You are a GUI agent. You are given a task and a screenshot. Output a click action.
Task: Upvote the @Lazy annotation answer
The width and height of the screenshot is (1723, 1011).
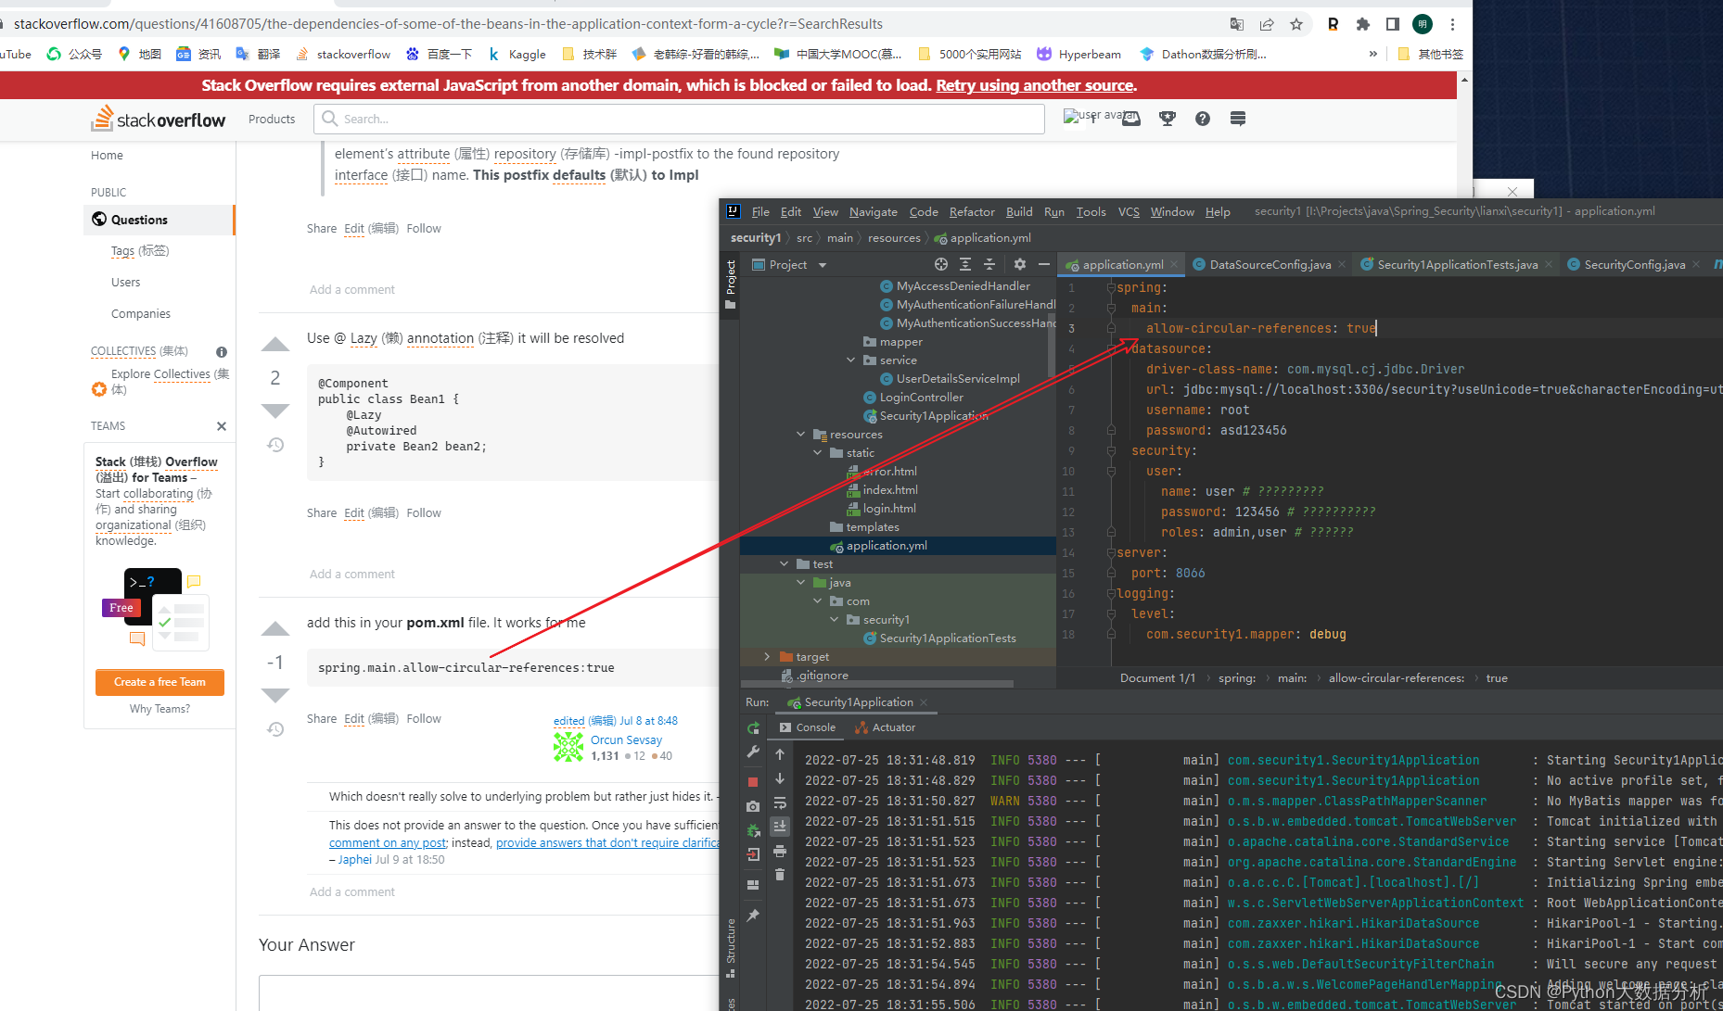click(274, 343)
